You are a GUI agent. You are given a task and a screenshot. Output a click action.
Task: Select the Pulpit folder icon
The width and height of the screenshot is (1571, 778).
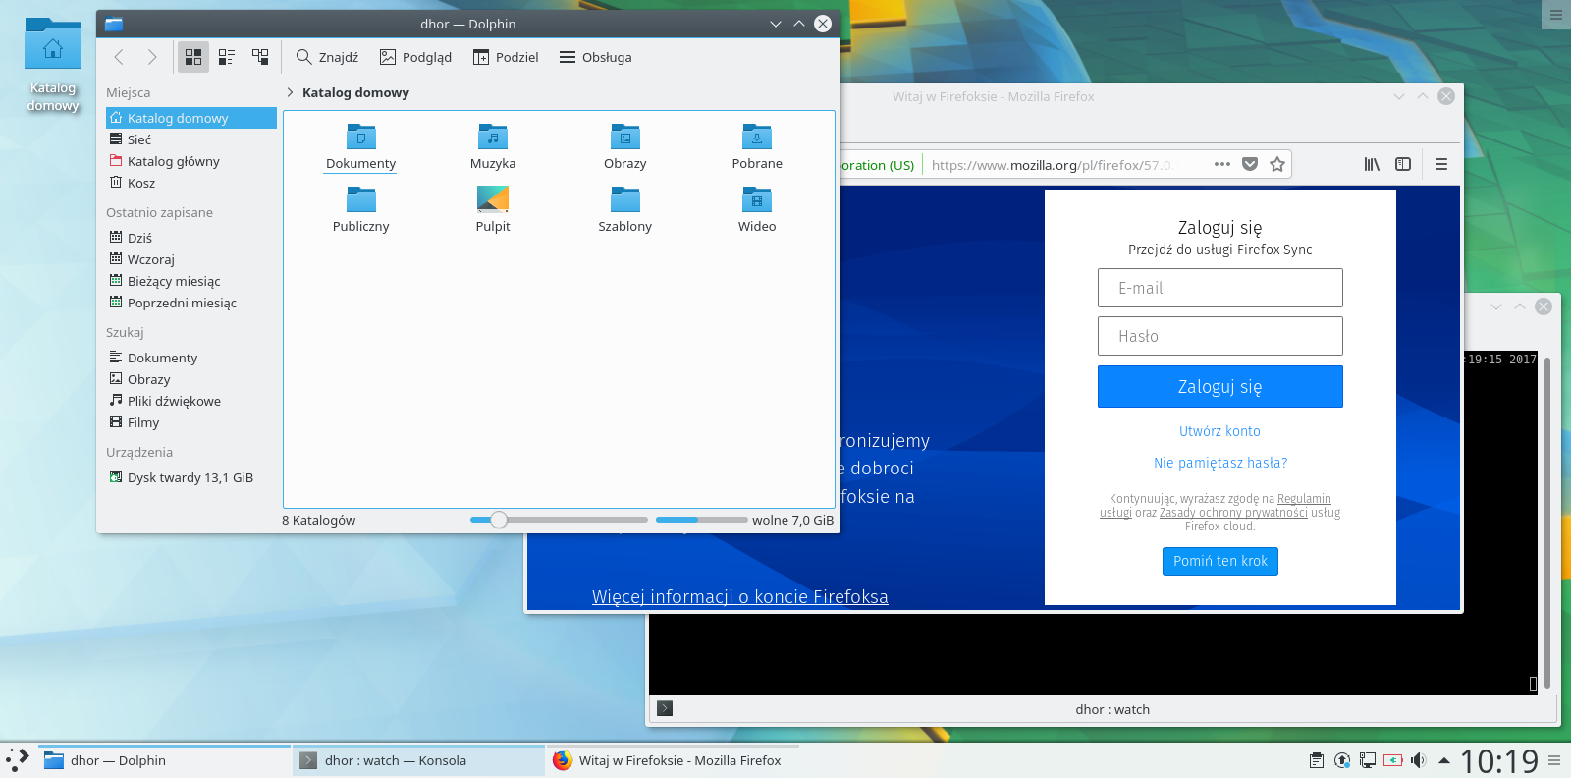coord(493,199)
